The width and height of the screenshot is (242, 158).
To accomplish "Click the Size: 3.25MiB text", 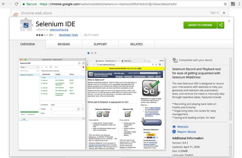I will click(180, 151).
